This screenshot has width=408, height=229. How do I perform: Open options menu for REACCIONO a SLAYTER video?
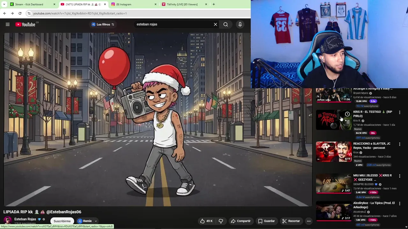coord(400,144)
